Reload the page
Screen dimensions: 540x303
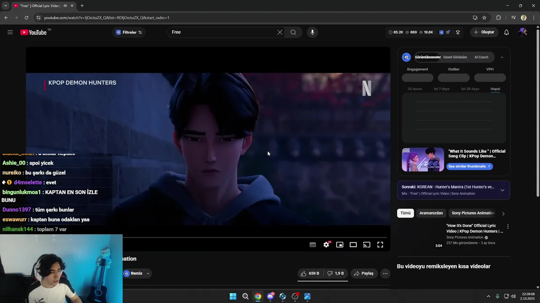[x=26, y=18]
